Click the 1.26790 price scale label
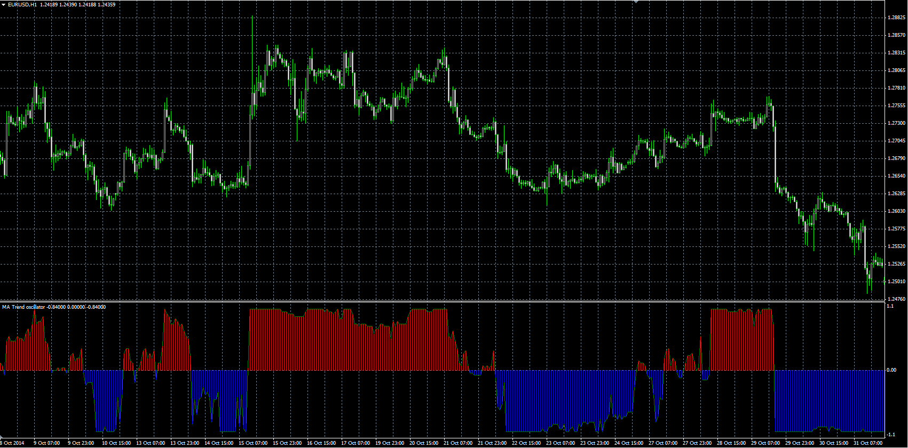Screen dimensions: 908x448 point(897,158)
